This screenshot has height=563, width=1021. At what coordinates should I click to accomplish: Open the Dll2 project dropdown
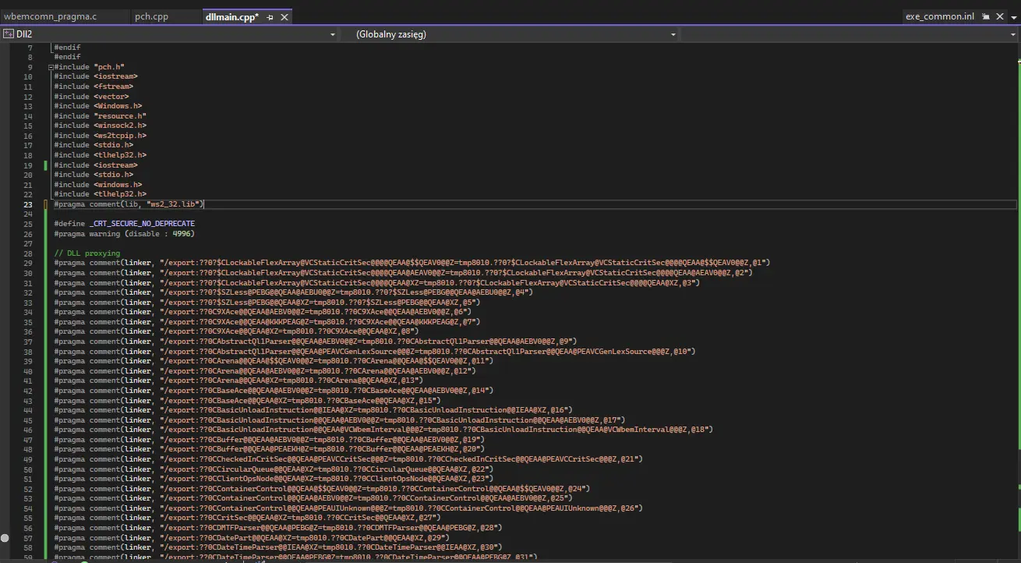332,34
